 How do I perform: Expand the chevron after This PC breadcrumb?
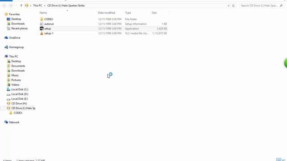(45, 6)
